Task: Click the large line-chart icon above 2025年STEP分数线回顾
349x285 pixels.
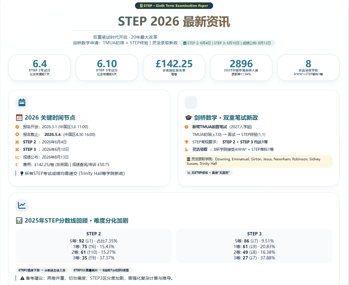Action: tap(22, 205)
